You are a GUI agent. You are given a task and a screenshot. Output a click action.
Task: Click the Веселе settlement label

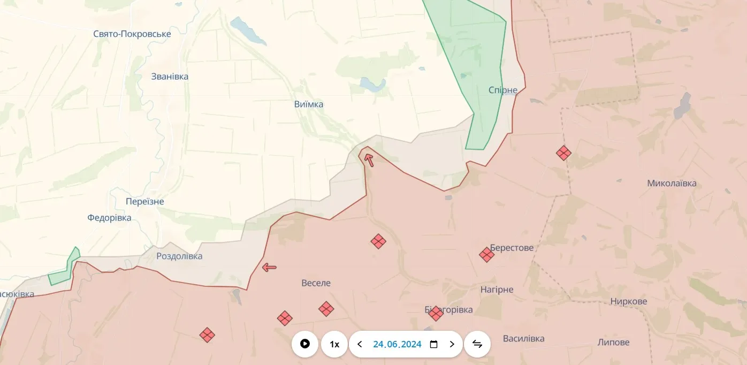click(x=315, y=283)
